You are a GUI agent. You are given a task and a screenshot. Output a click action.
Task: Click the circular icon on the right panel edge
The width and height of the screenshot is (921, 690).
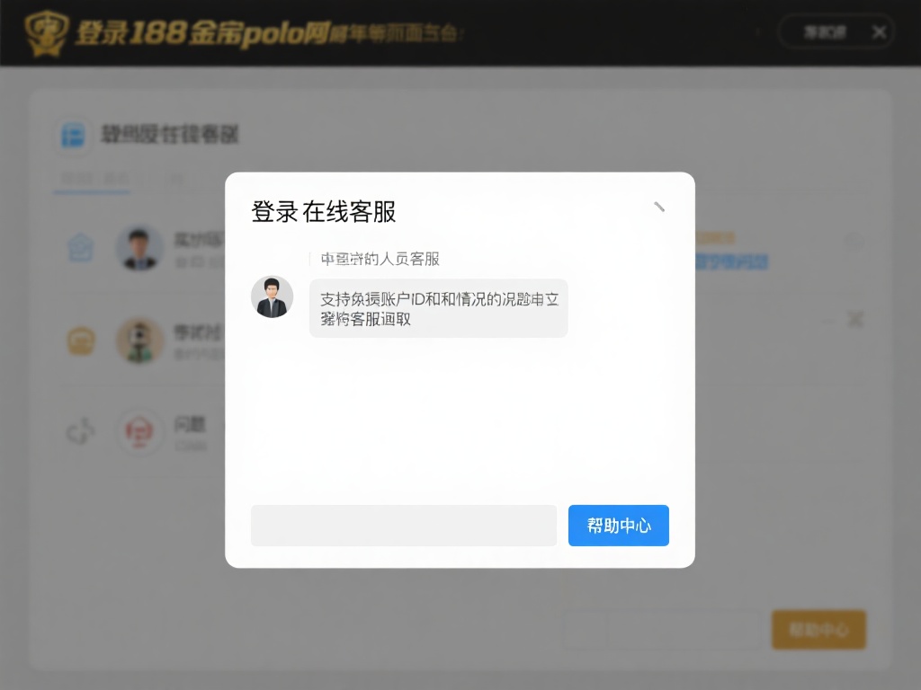[x=853, y=241]
